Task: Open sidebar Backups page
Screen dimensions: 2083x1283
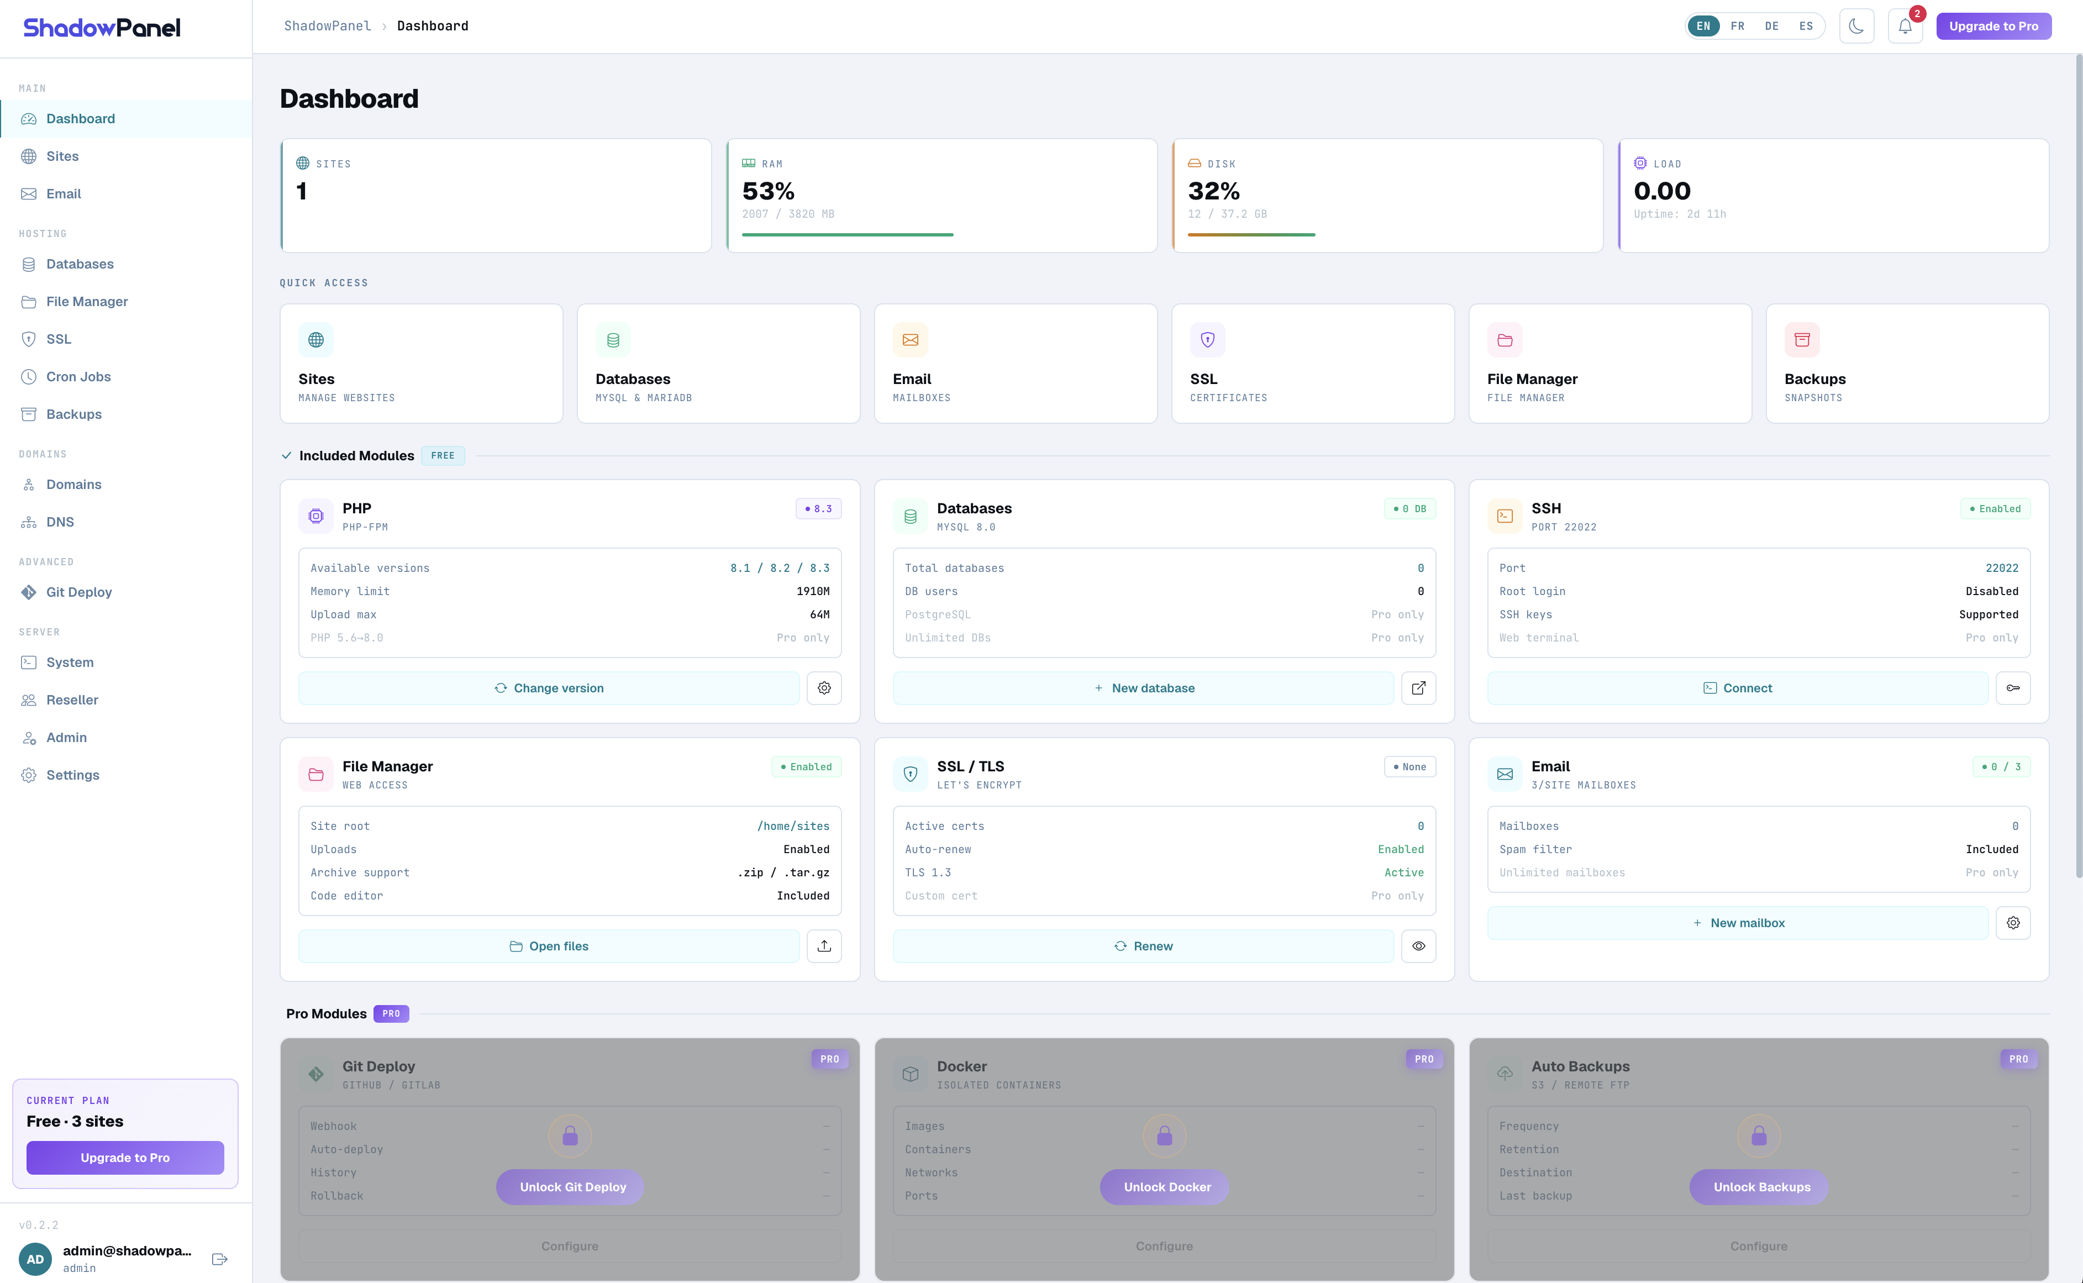Action: 125,414
